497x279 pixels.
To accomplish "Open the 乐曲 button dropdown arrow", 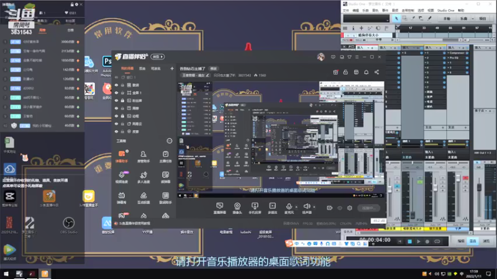I will coord(473,19).
